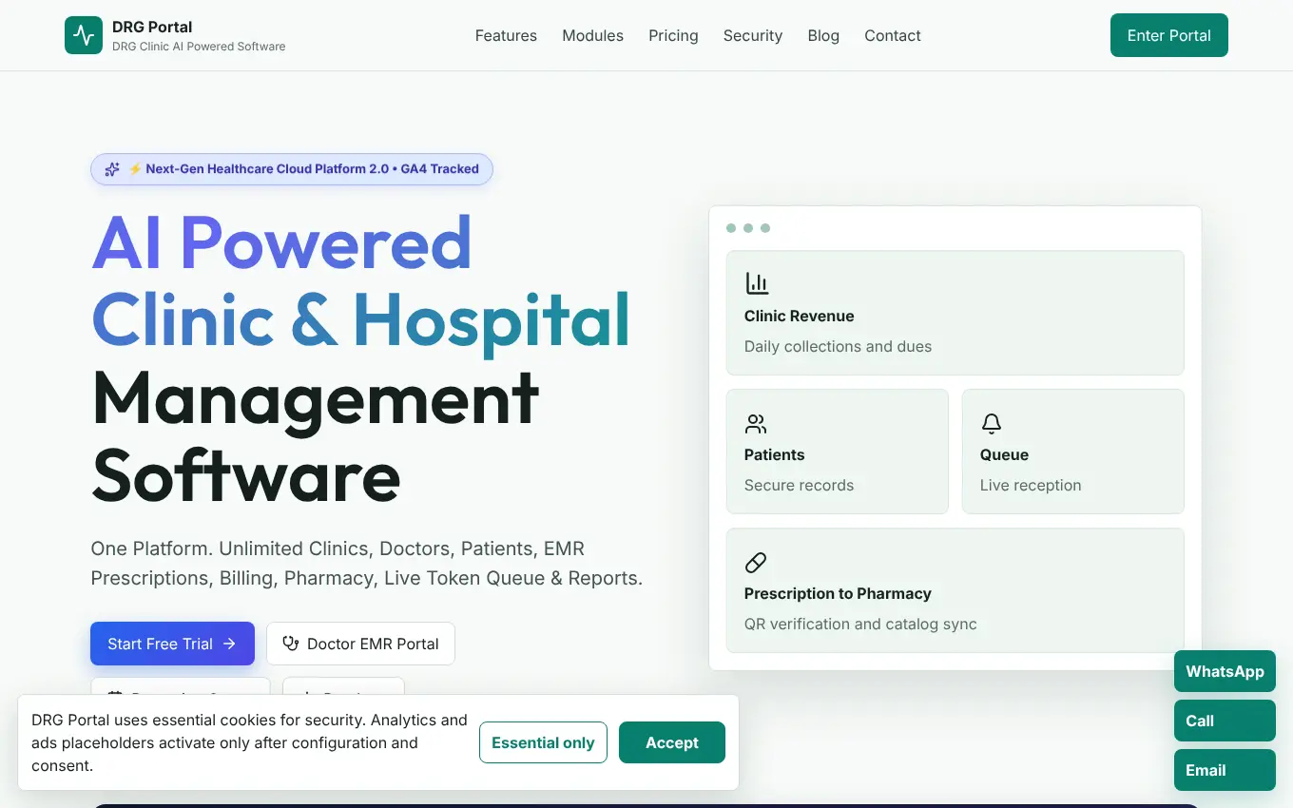Viewport: 1293px width, 808px height.
Task: Click the bar chart icon in Clinic Revenue card
Action: tap(757, 283)
